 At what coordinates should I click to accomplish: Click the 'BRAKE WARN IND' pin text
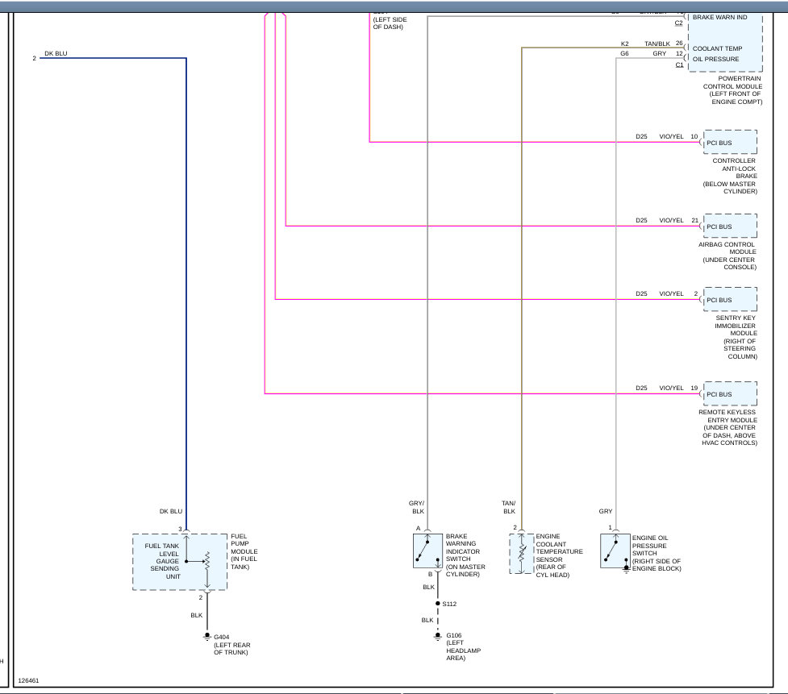coord(719,17)
